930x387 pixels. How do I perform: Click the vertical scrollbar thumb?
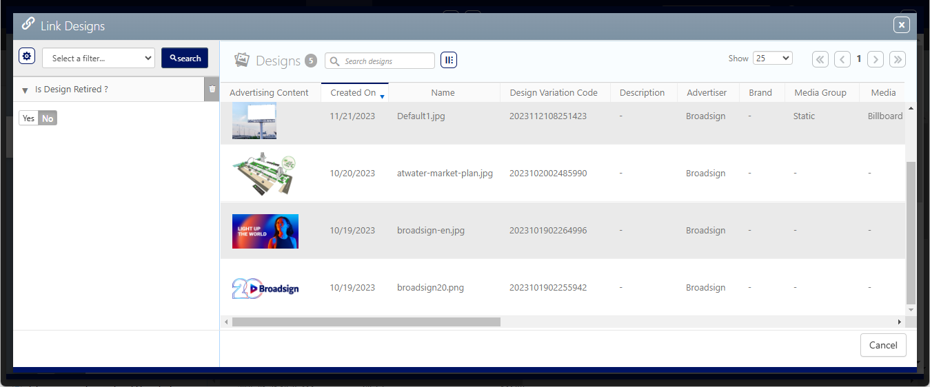[911, 233]
